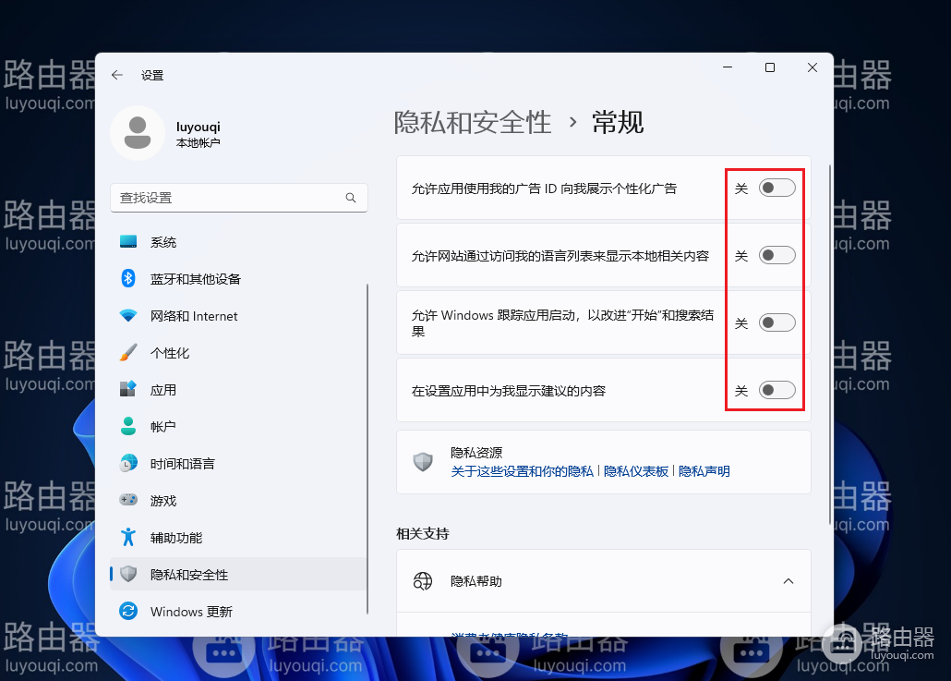Click the 系统 monitor icon
Screen dimensions: 951x681
click(128, 241)
